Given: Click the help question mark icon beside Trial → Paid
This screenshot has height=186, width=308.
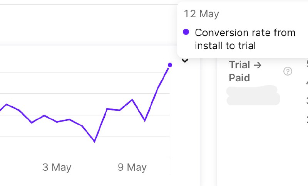Looking at the screenshot, I should [288, 71].
